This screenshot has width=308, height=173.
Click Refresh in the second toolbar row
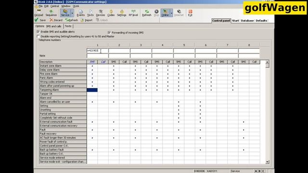click(72, 20)
